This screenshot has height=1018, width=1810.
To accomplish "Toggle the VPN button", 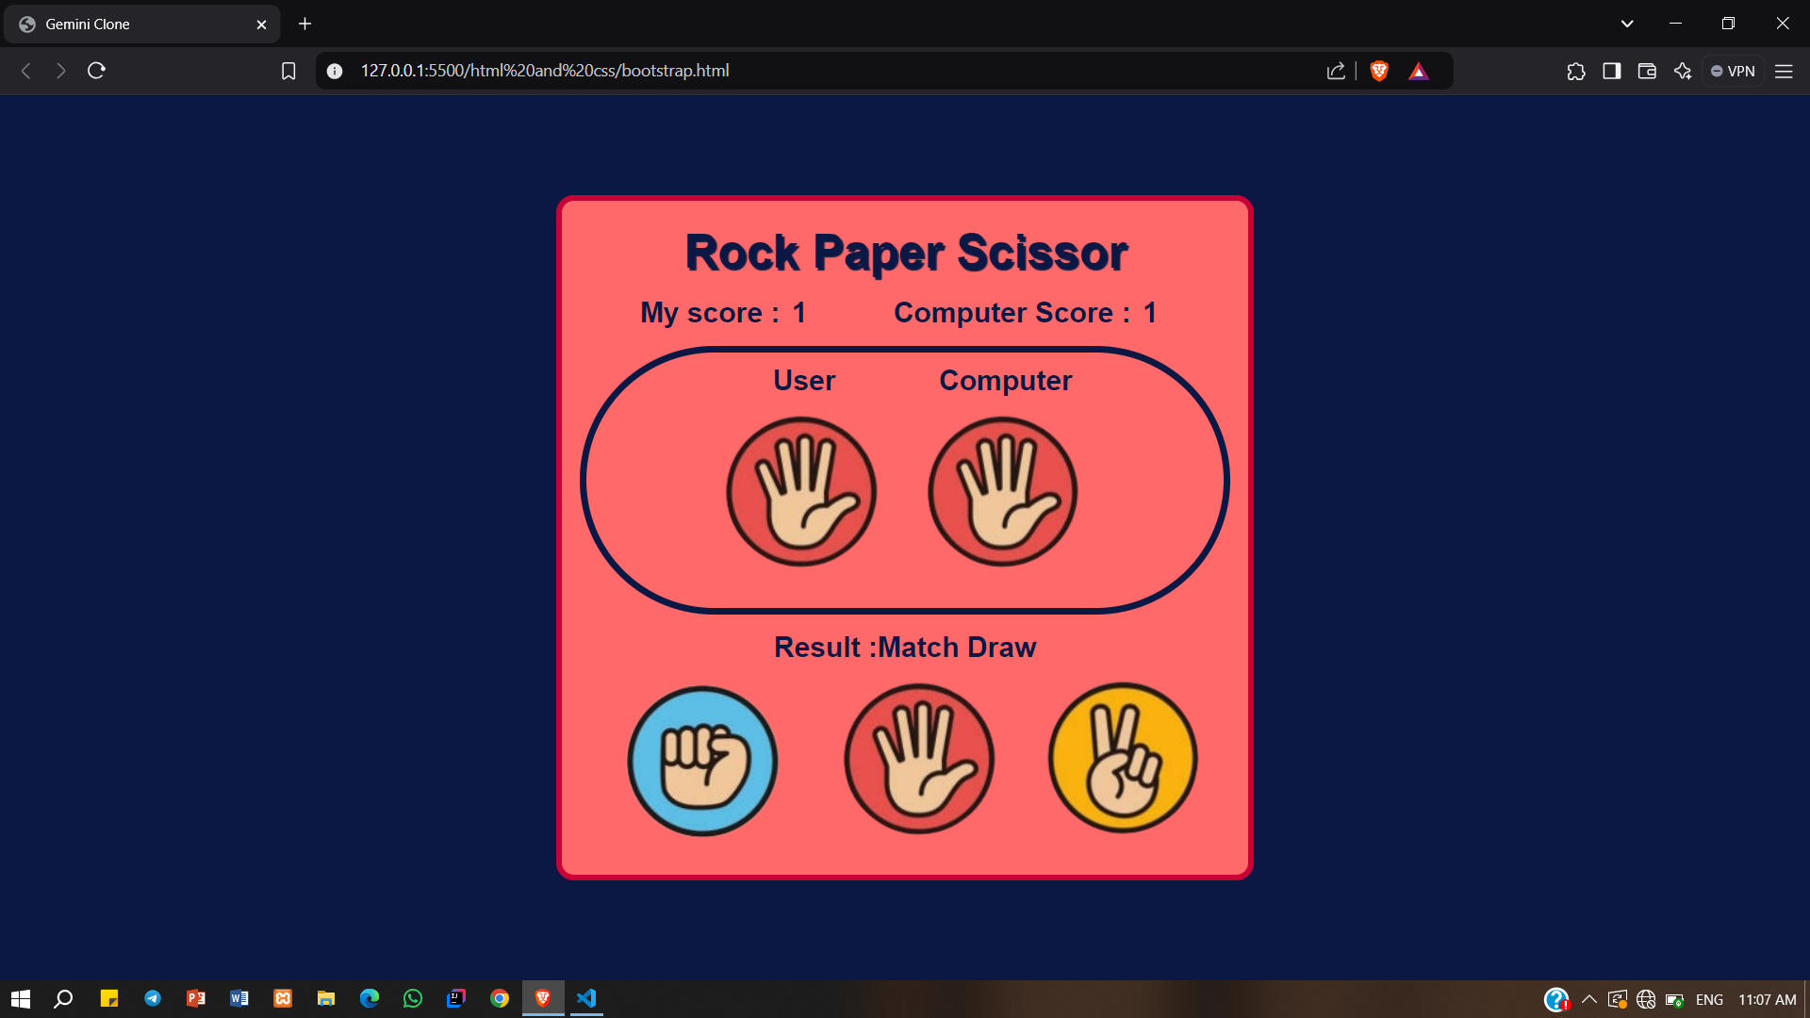I will tap(1733, 71).
